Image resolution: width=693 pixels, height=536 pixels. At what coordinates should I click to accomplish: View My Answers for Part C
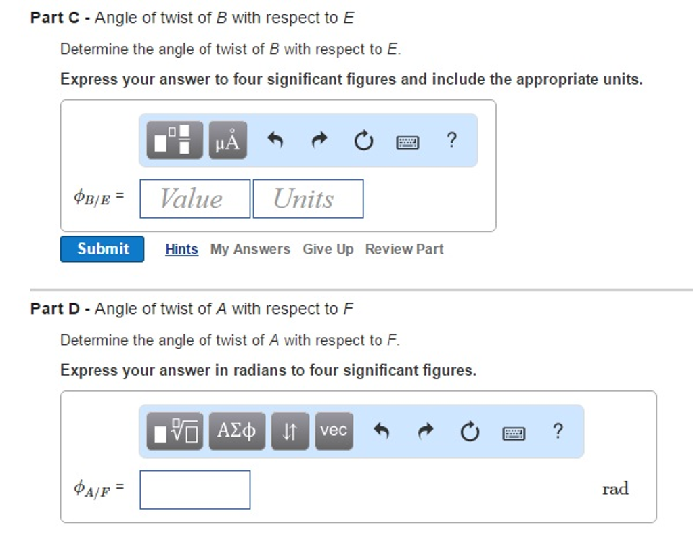click(250, 249)
